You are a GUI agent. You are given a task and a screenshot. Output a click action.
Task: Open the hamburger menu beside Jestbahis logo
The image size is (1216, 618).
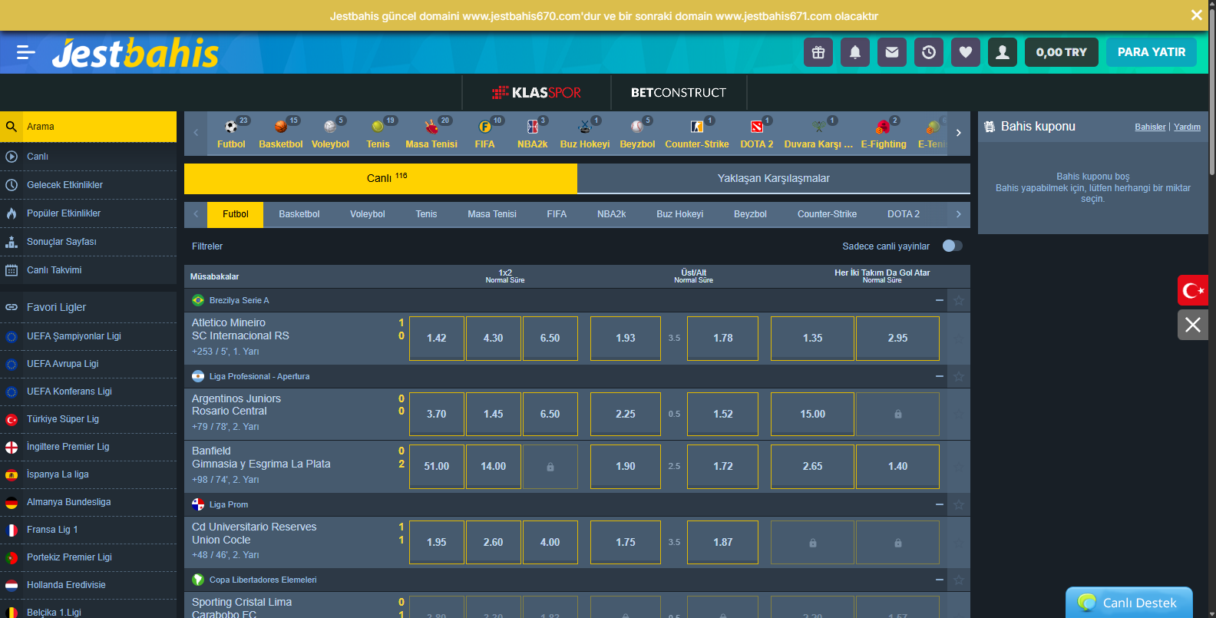point(26,52)
